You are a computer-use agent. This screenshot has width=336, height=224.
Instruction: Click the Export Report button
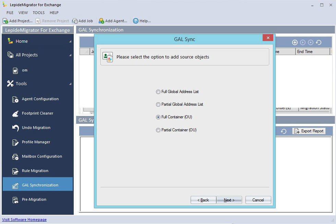[309, 131]
